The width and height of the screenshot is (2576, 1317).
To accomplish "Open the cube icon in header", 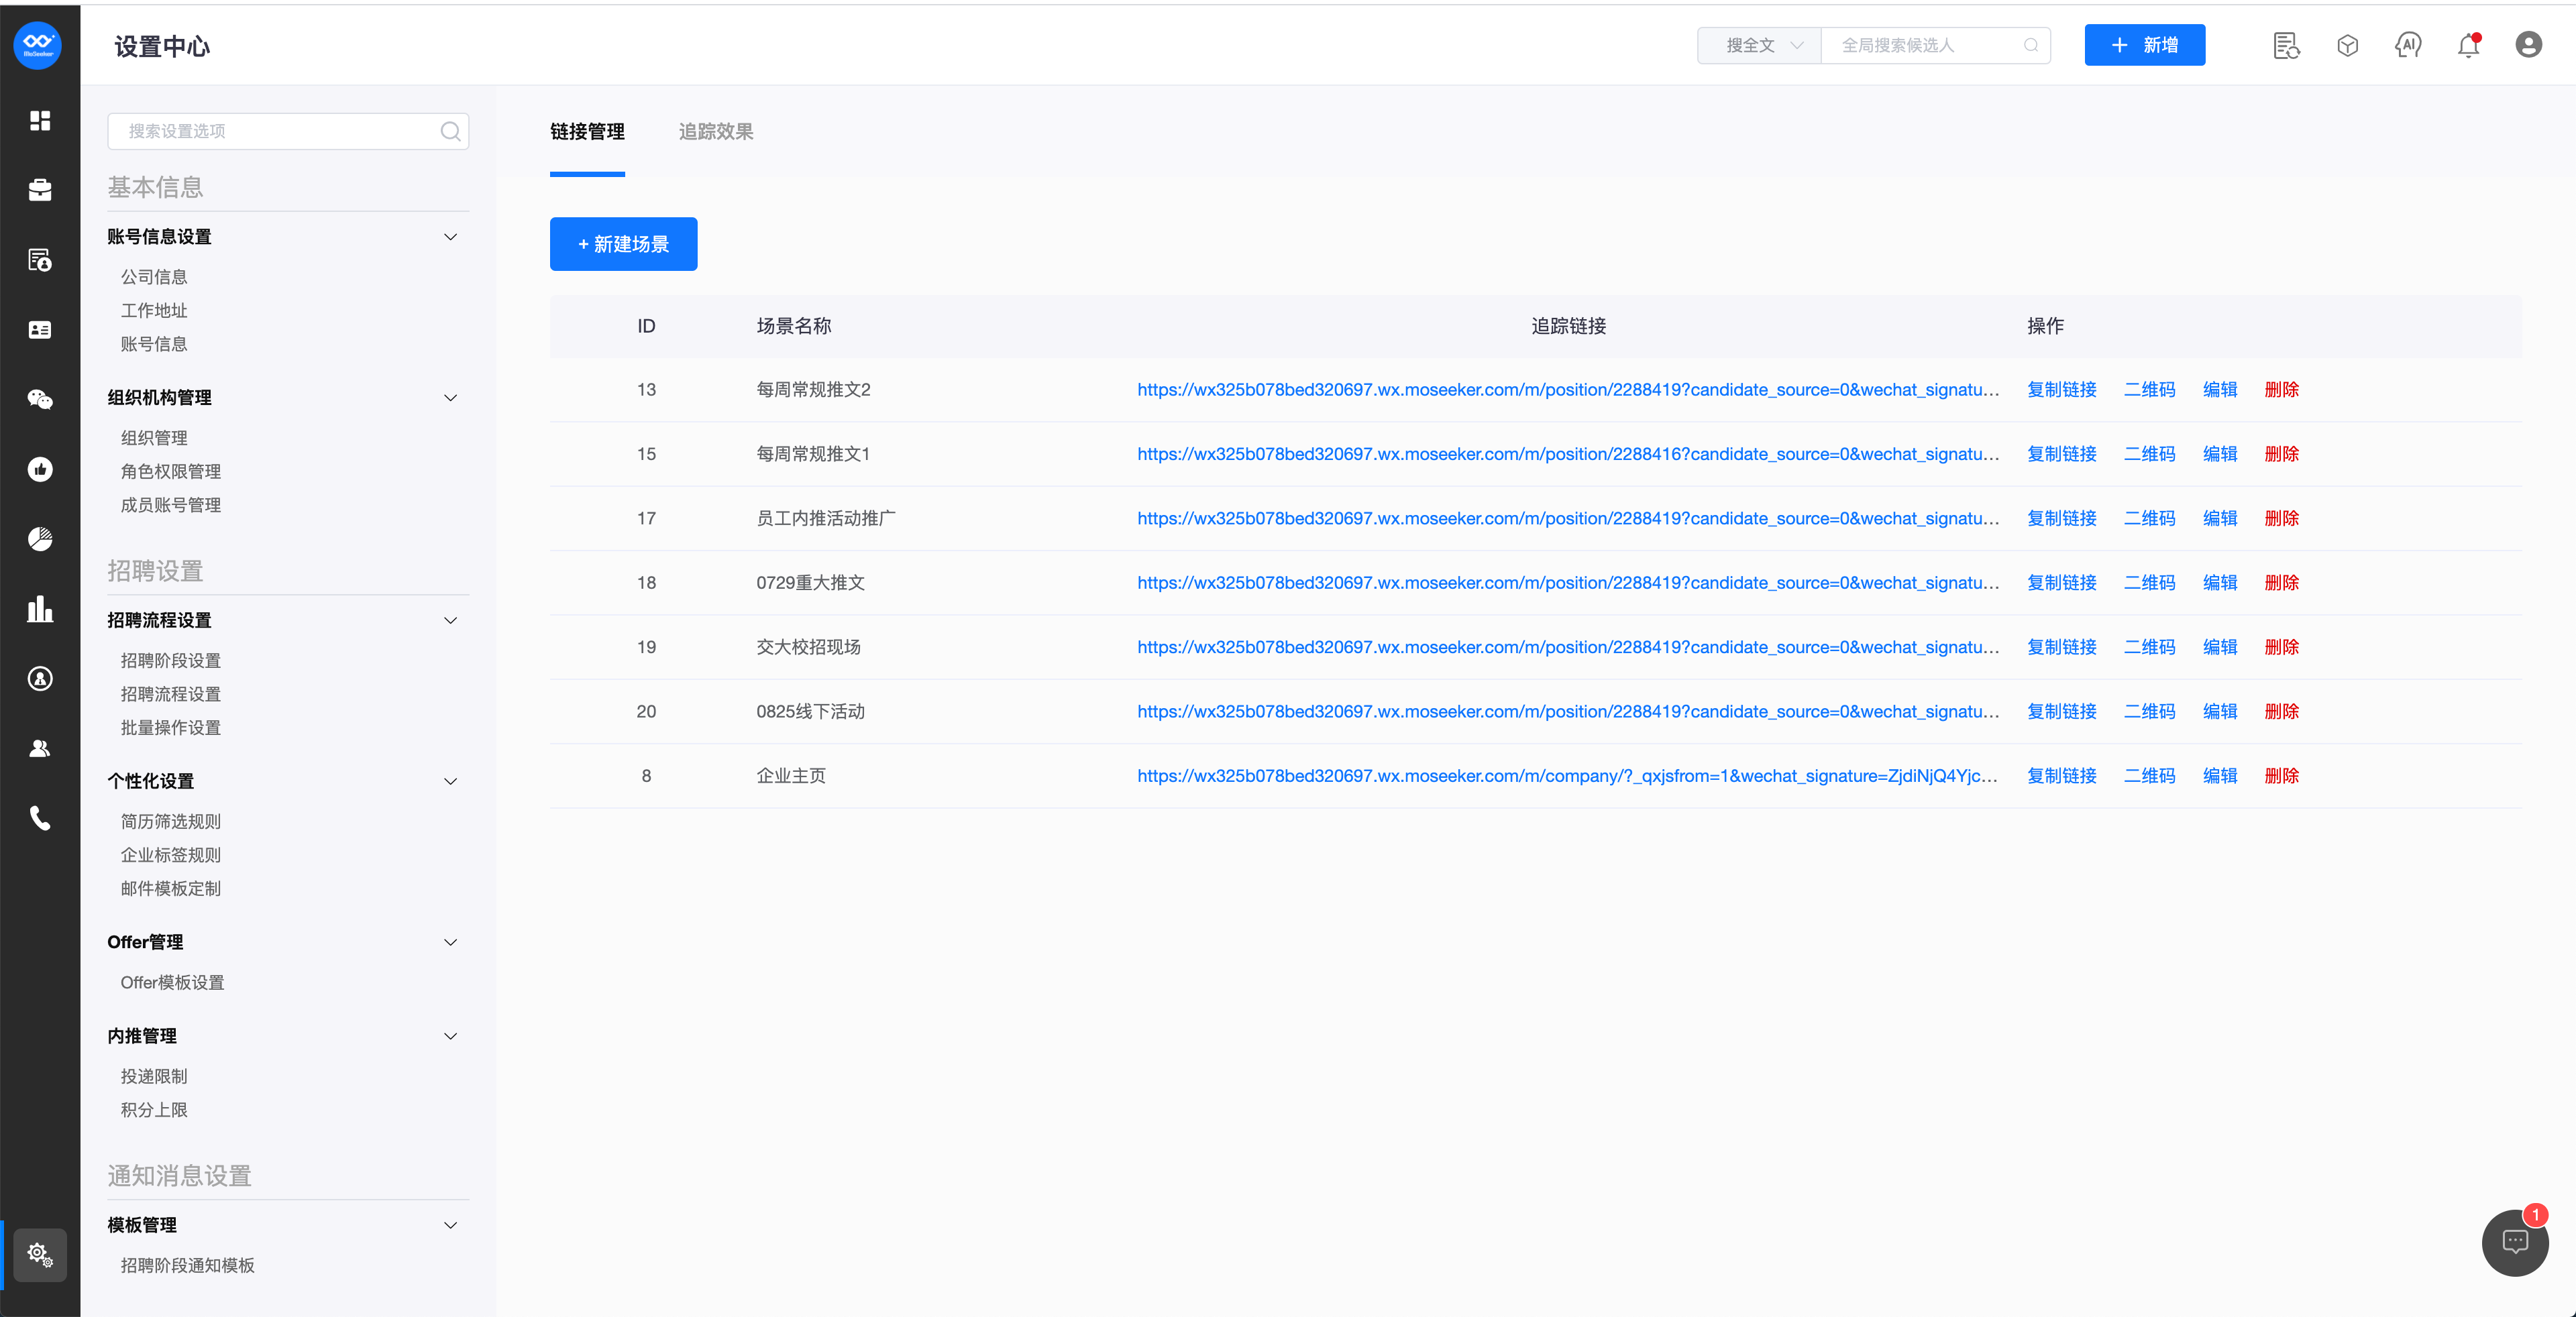I will tap(2347, 45).
